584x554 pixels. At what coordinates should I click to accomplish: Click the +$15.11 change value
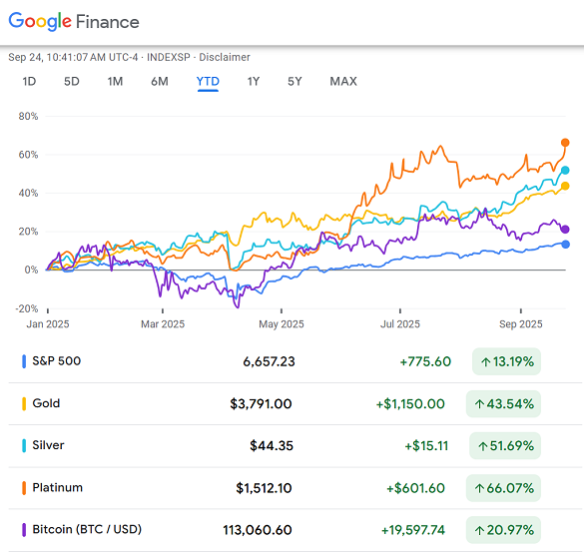426,445
